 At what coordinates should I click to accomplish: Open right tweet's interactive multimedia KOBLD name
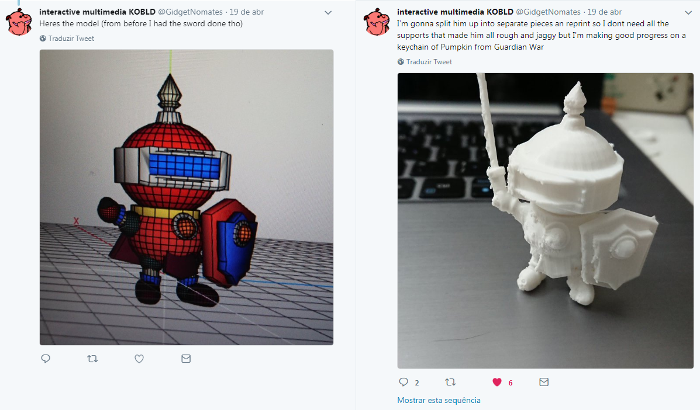(x=455, y=12)
